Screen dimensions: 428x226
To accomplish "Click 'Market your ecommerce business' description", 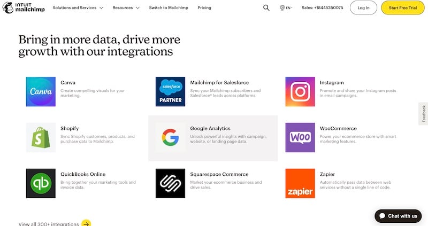I will [x=226, y=184].
